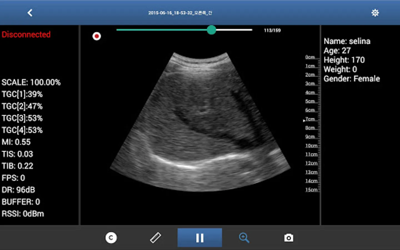
Task: Click the 113/159 frame counter
Action: click(x=272, y=30)
